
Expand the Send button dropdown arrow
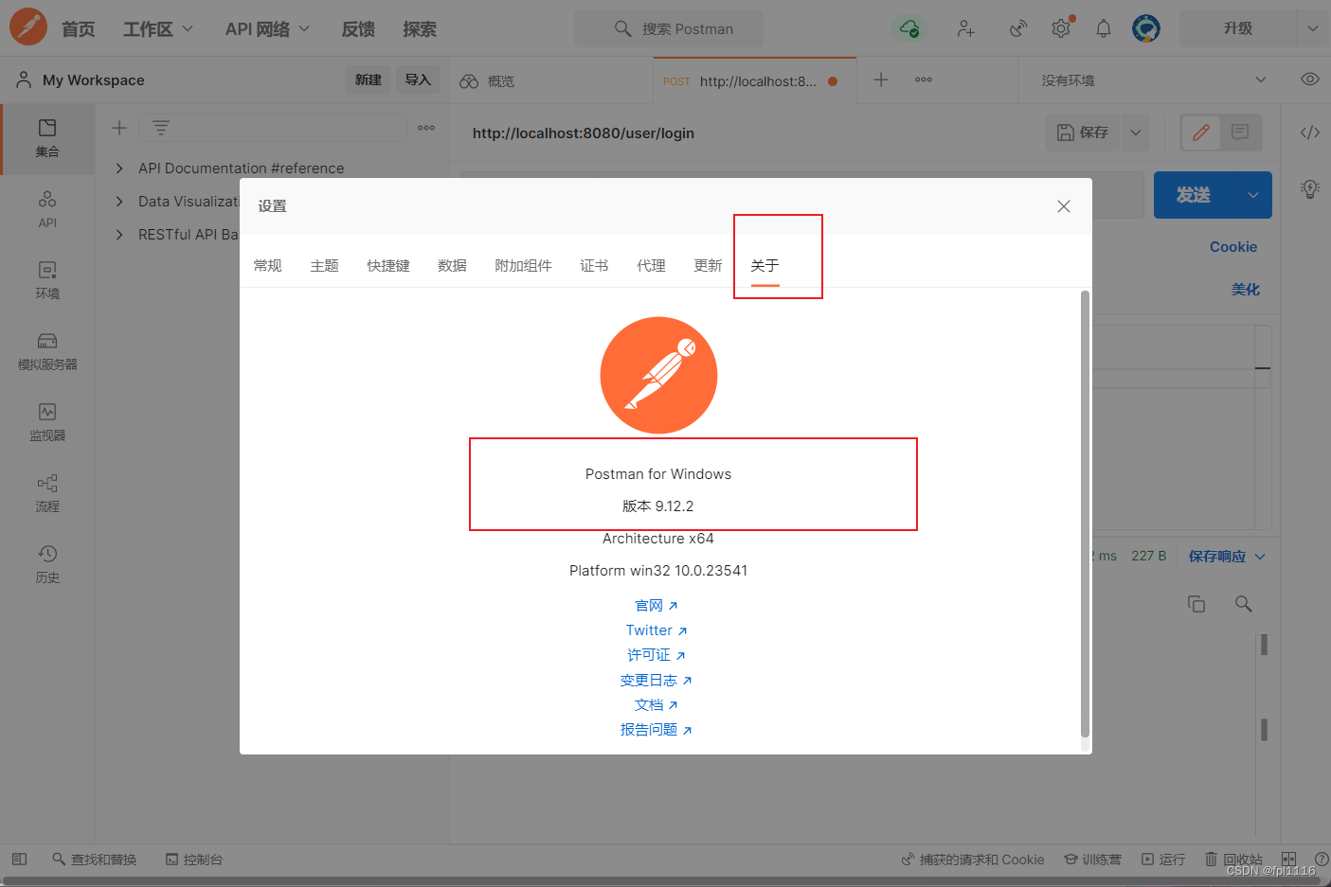(1253, 195)
